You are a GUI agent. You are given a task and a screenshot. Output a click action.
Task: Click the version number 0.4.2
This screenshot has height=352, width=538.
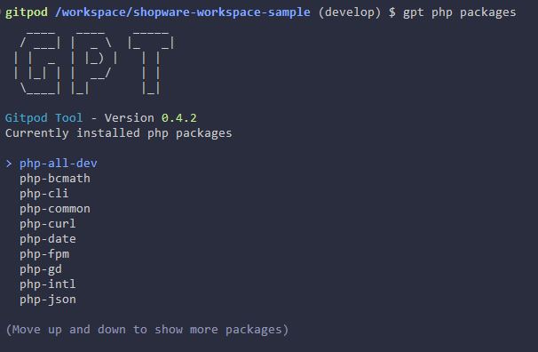tap(179, 118)
